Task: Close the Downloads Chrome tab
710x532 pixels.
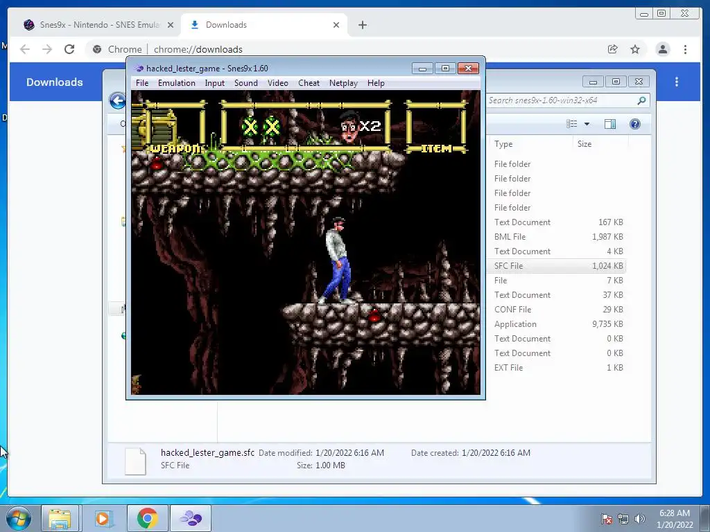Action: click(x=336, y=25)
